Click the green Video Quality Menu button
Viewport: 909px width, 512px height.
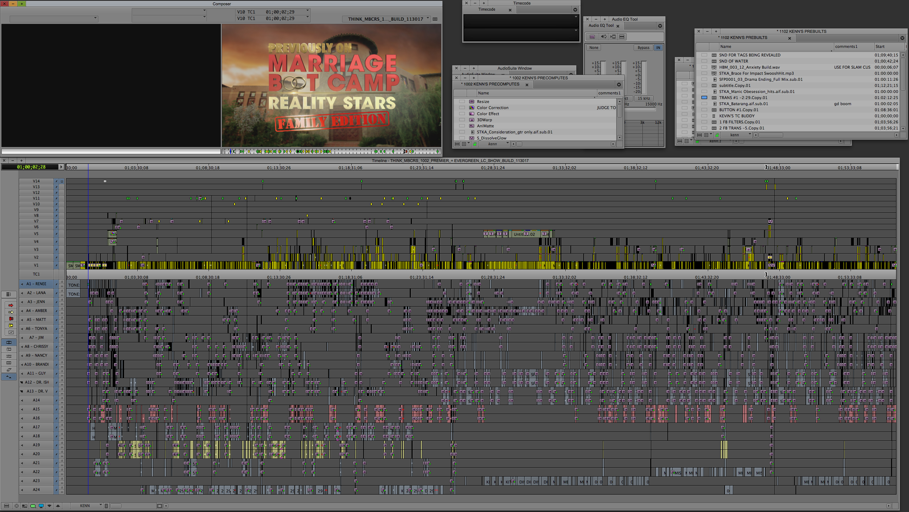(x=33, y=506)
